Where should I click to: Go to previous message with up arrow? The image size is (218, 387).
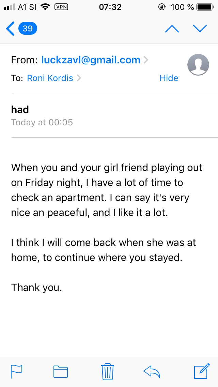coord(172,29)
